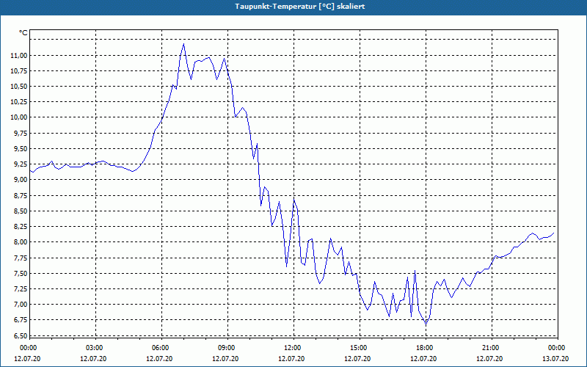Click the 9,00 y-axis value
Viewport: 587px width, 367px height.
21,180
